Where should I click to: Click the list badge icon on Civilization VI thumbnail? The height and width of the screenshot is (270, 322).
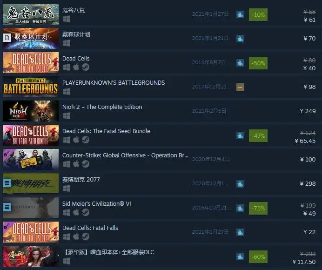pyautogui.click(x=7, y=207)
